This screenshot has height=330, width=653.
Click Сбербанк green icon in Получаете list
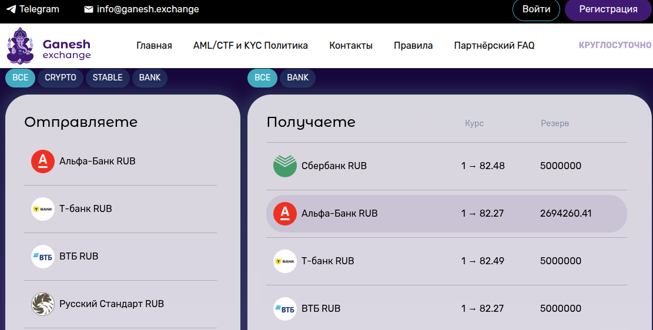click(x=285, y=166)
